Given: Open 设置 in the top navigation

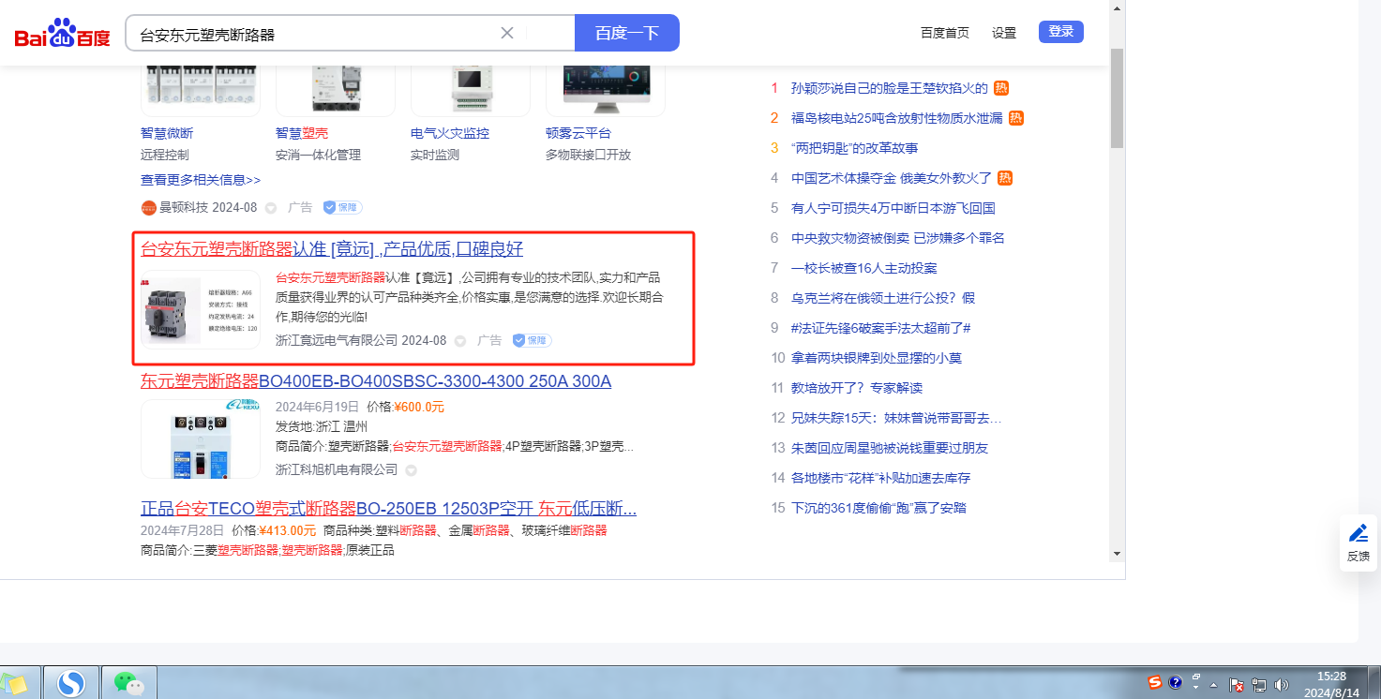Looking at the screenshot, I should (1003, 33).
